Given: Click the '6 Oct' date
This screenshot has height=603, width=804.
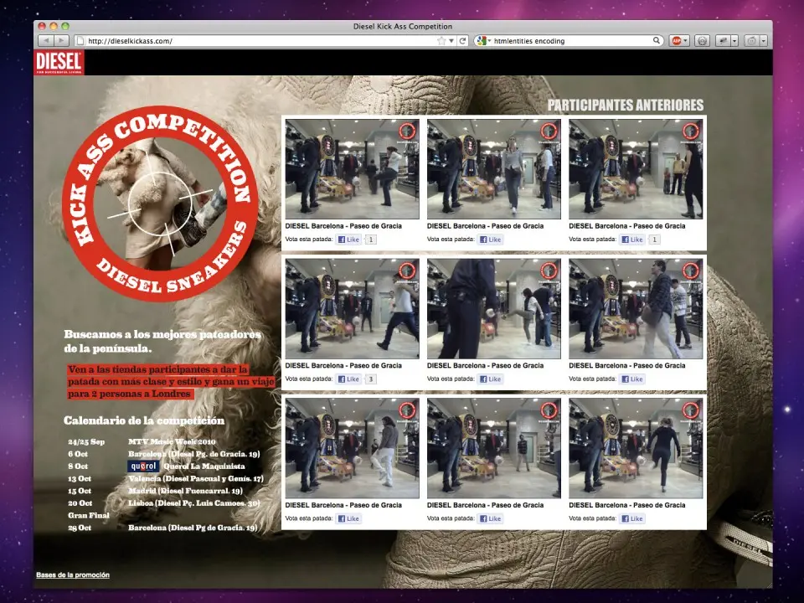Looking at the screenshot, I should click(x=78, y=454).
